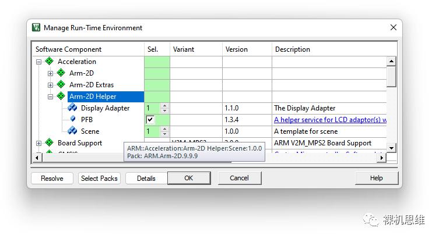The width and height of the screenshot is (439, 239).
Task: Click the Version column header
Action: tap(237, 49)
